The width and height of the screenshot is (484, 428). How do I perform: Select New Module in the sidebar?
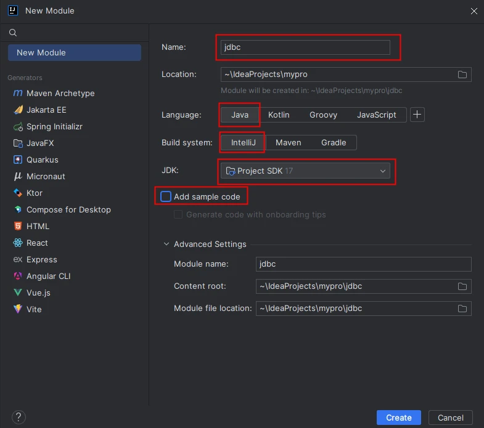click(74, 53)
